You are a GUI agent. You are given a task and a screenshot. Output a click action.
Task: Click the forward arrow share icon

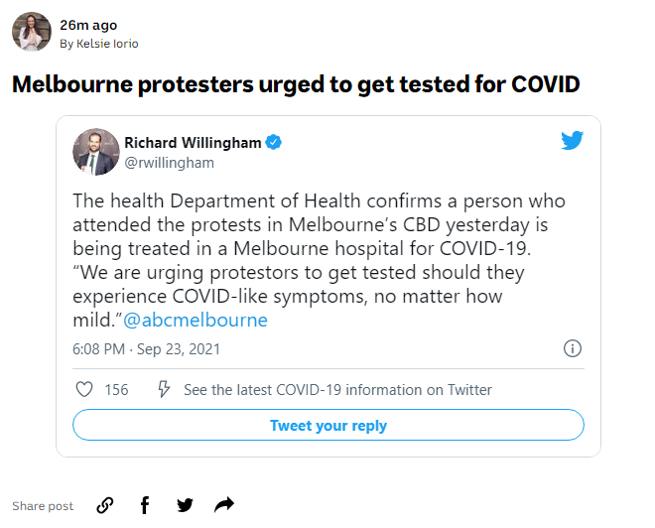[x=224, y=505]
